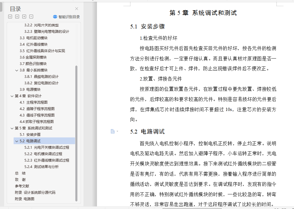The image size is (294, 209).
Task: Click the left sidebar vertical scroll thumb
Action: 1,6
